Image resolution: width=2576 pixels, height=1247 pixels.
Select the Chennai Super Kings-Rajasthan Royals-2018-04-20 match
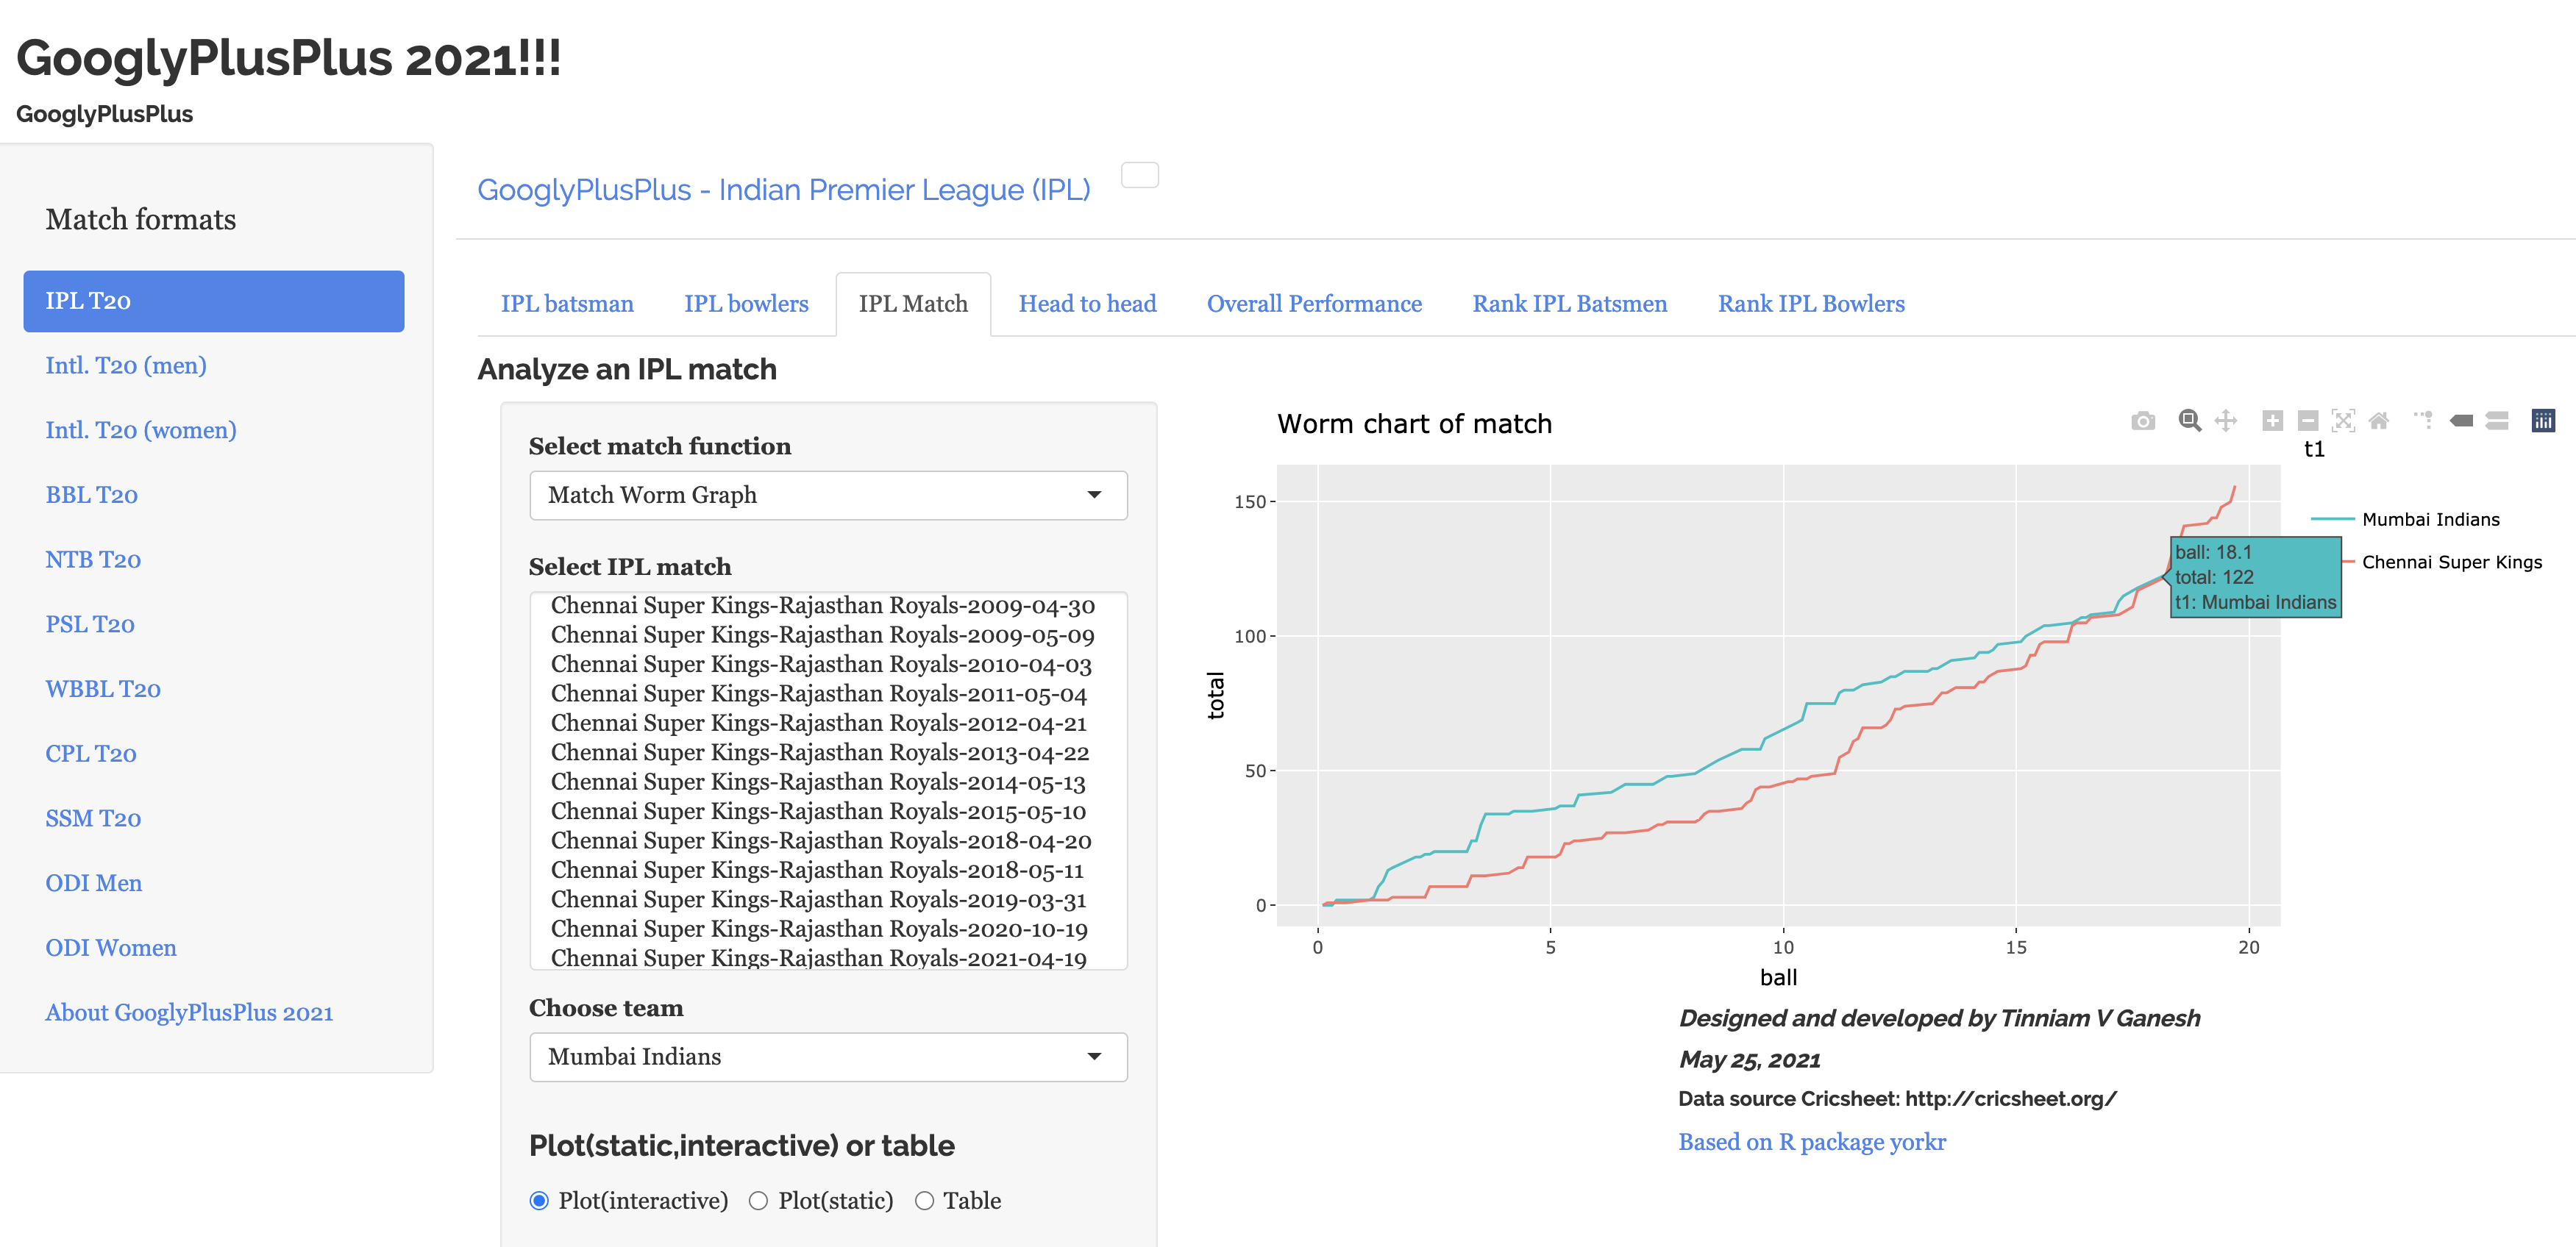(820, 841)
